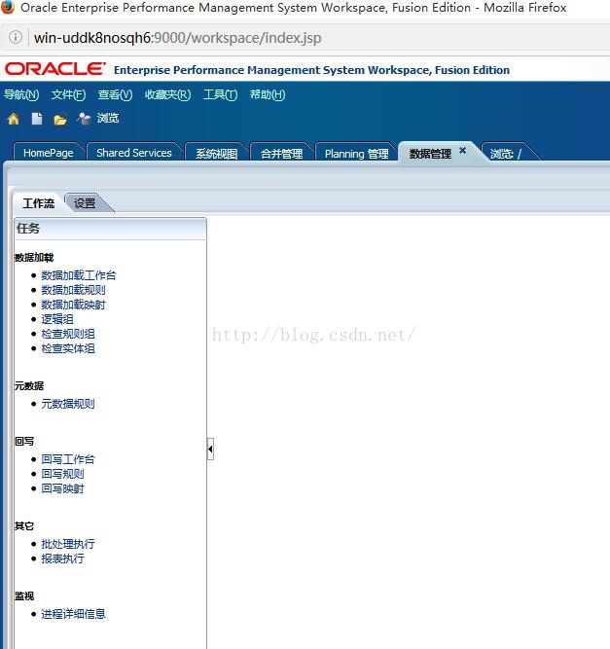Switch to the 浏览: / tab

click(506, 154)
